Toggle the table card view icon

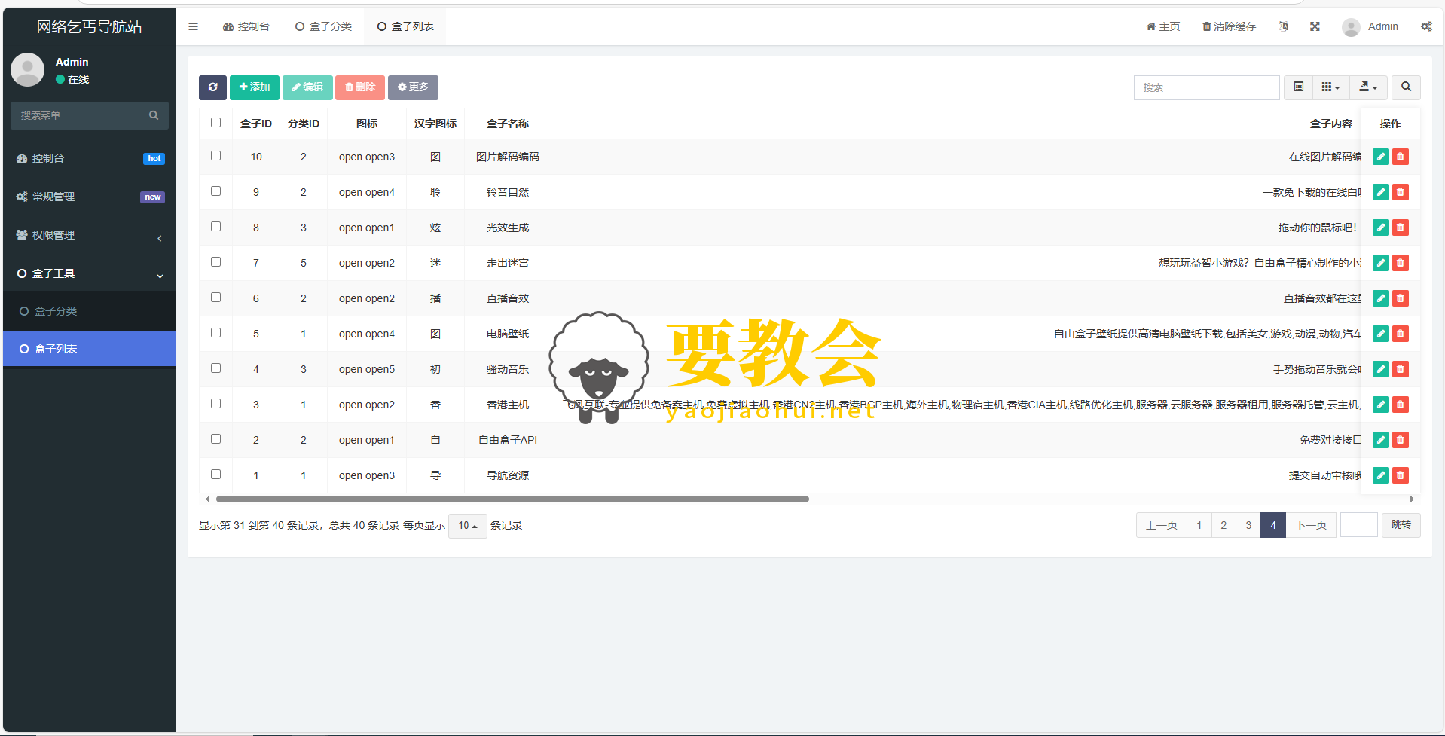(1299, 87)
